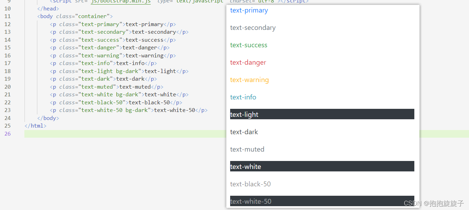
Task: Click the text-dark preview text
Action: (244, 132)
